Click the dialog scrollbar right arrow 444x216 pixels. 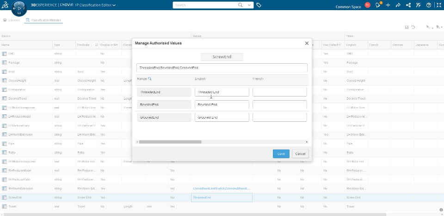pyautogui.click(x=307, y=142)
